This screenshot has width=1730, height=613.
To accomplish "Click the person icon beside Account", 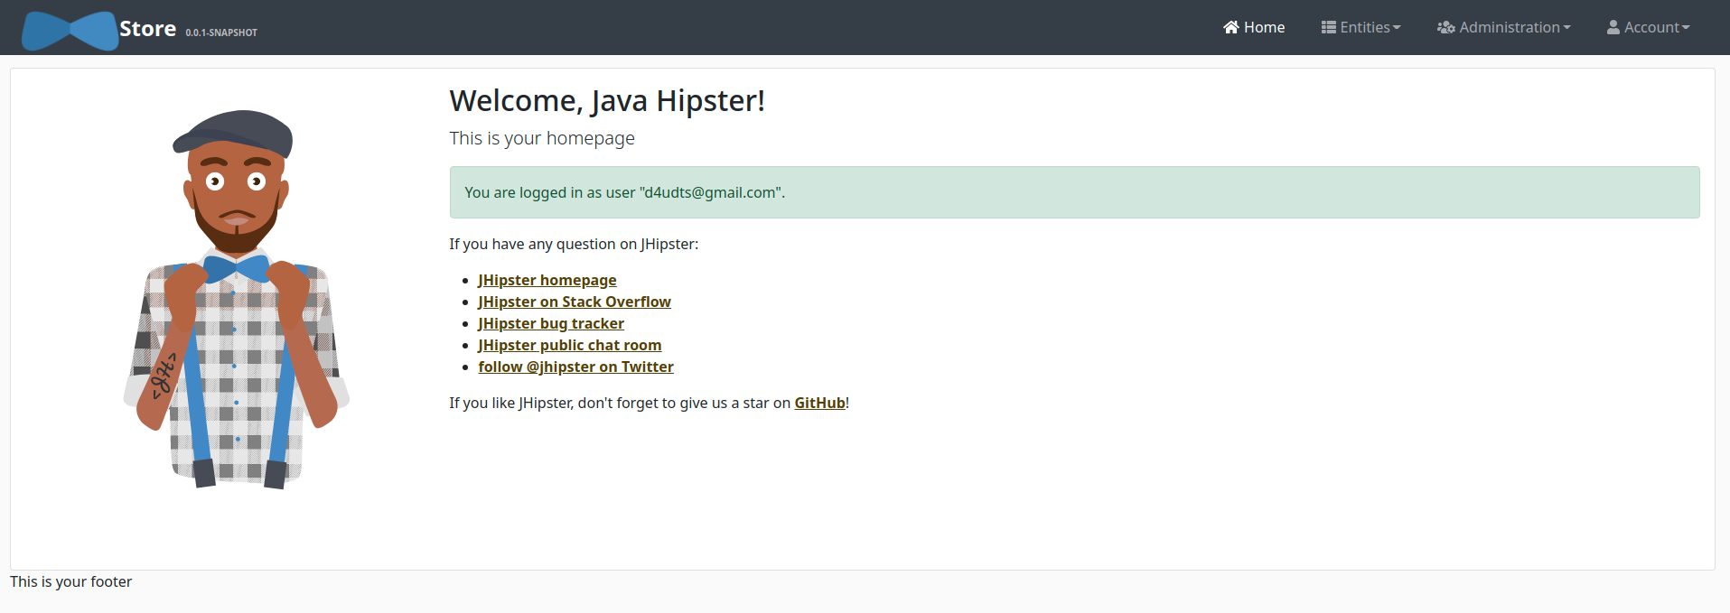I will (x=1613, y=27).
